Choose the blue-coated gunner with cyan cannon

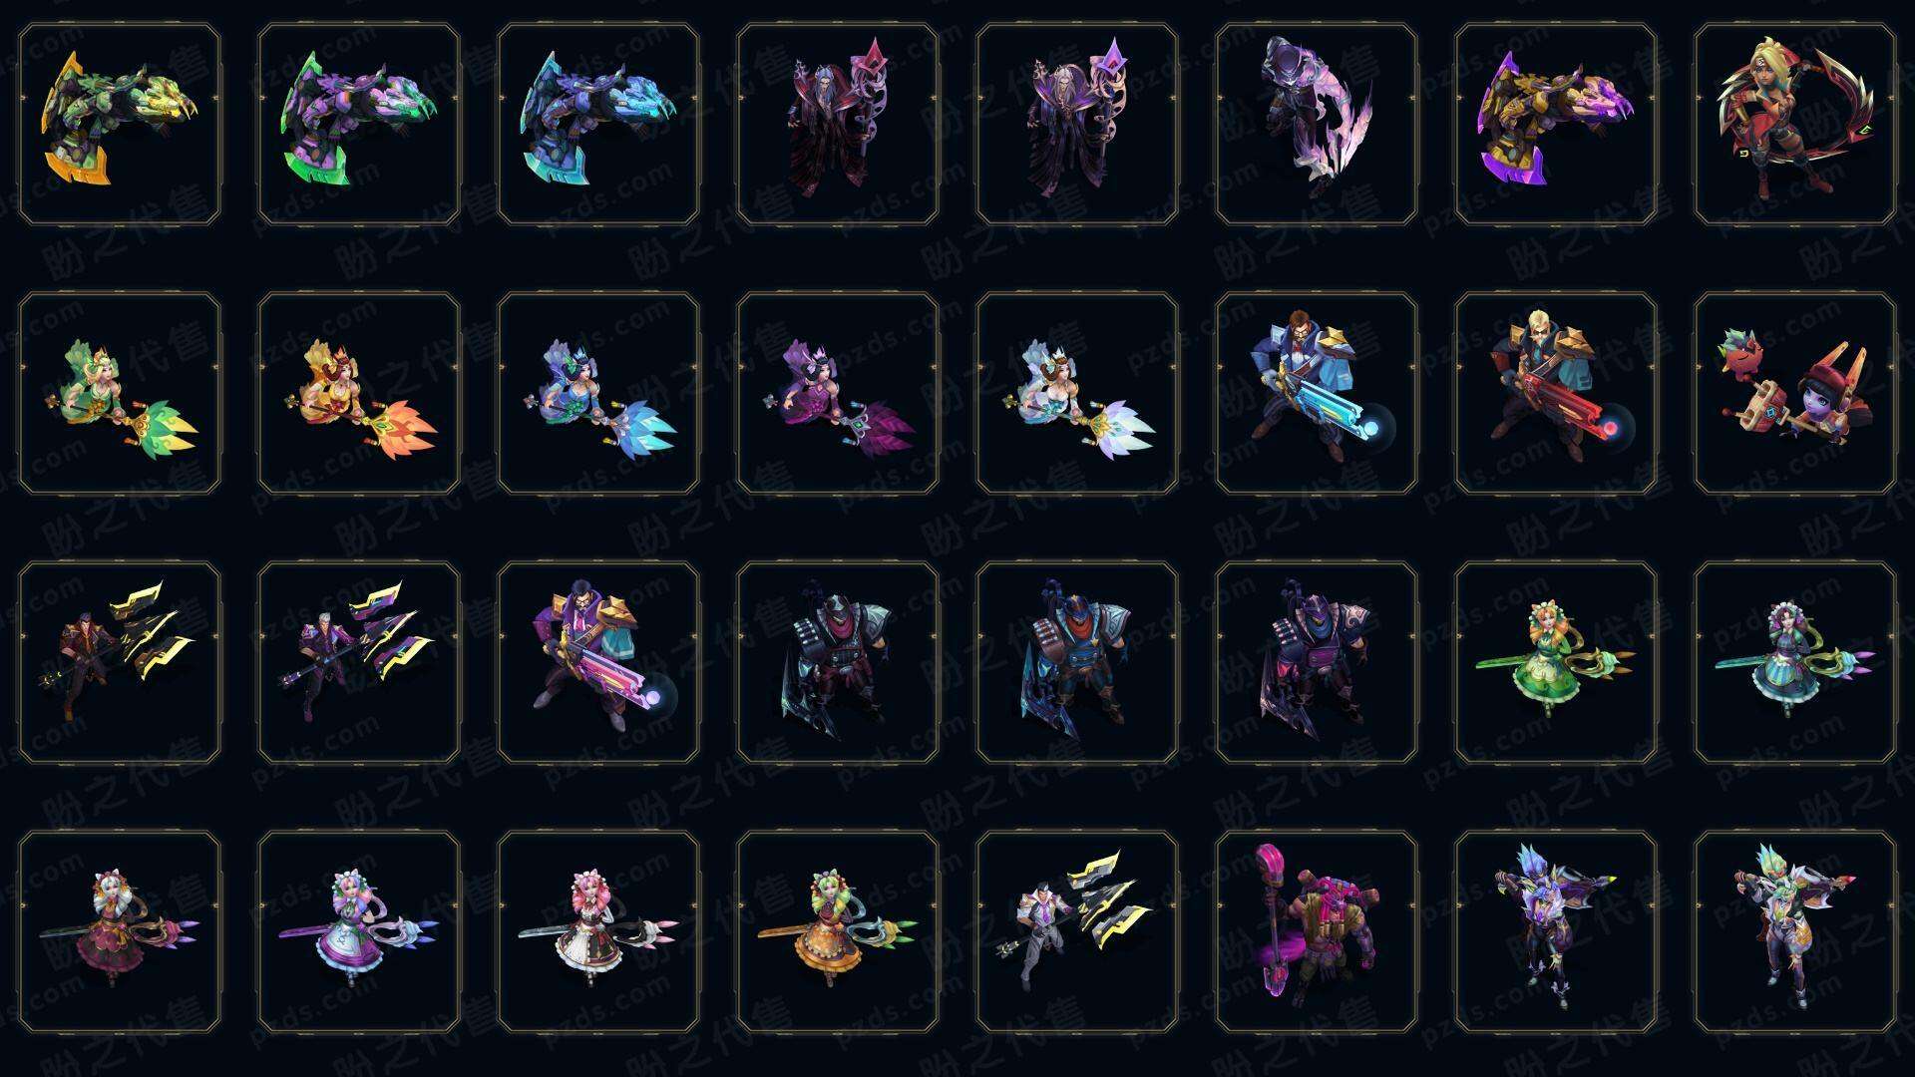[x=1317, y=393]
